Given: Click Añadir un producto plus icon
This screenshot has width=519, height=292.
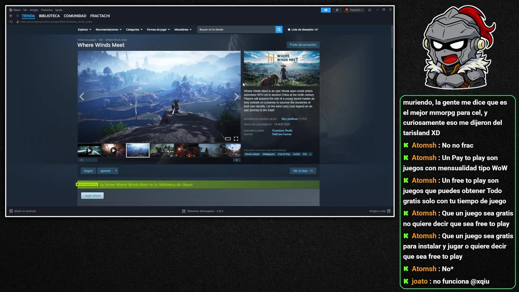Looking at the screenshot, I should (x=11, y=211).
